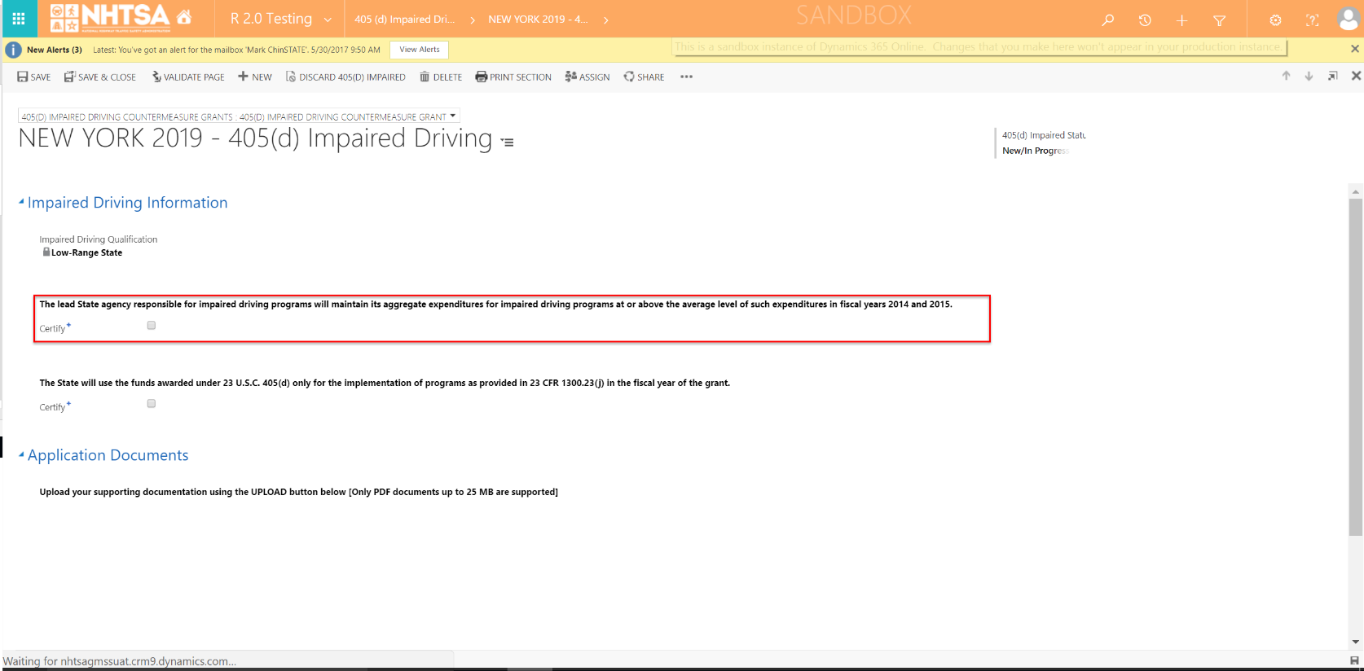Open the search magnifier icon
The height and width of the screenshot is (671, 1364).
coord(1107,20)
